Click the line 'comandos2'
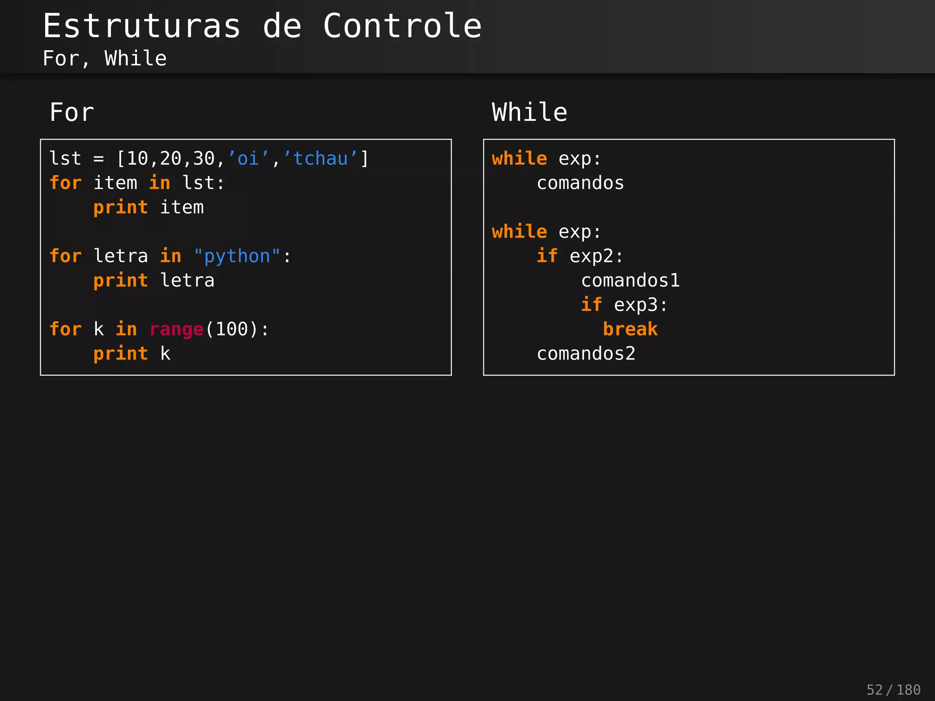Viewport: 935px width, 701px height. point(586,353)
